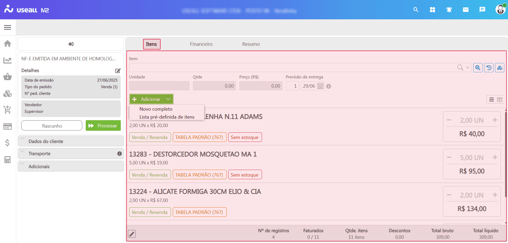Decrease quantity of Alicate Formiga item
This screenshot has height=243, width=508.
[449, 195]
